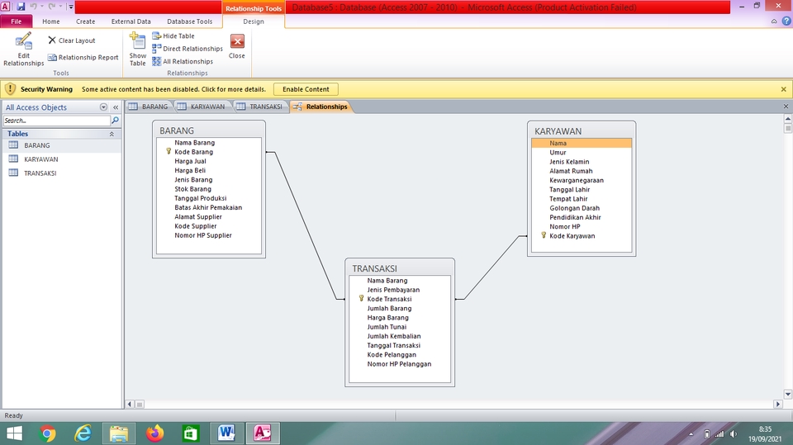Open All Access Objects dropdown arrow

(x=104, y=107)
